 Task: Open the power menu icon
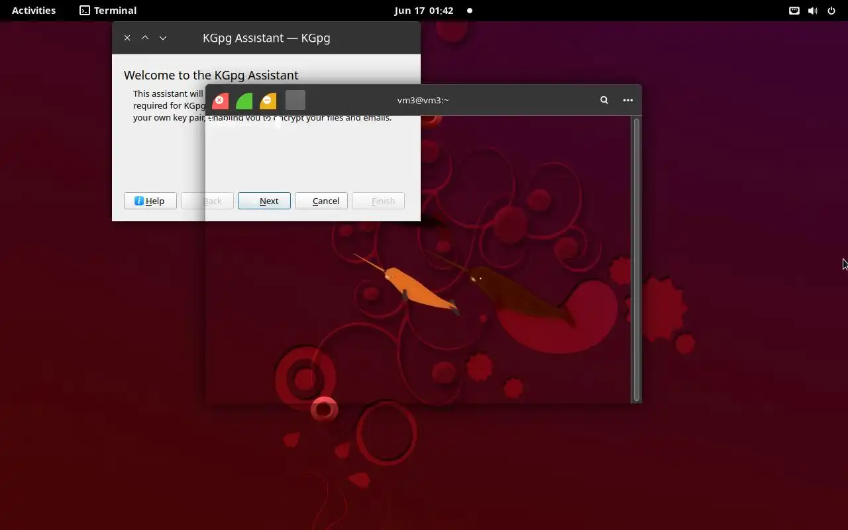(x=831, y=11)
